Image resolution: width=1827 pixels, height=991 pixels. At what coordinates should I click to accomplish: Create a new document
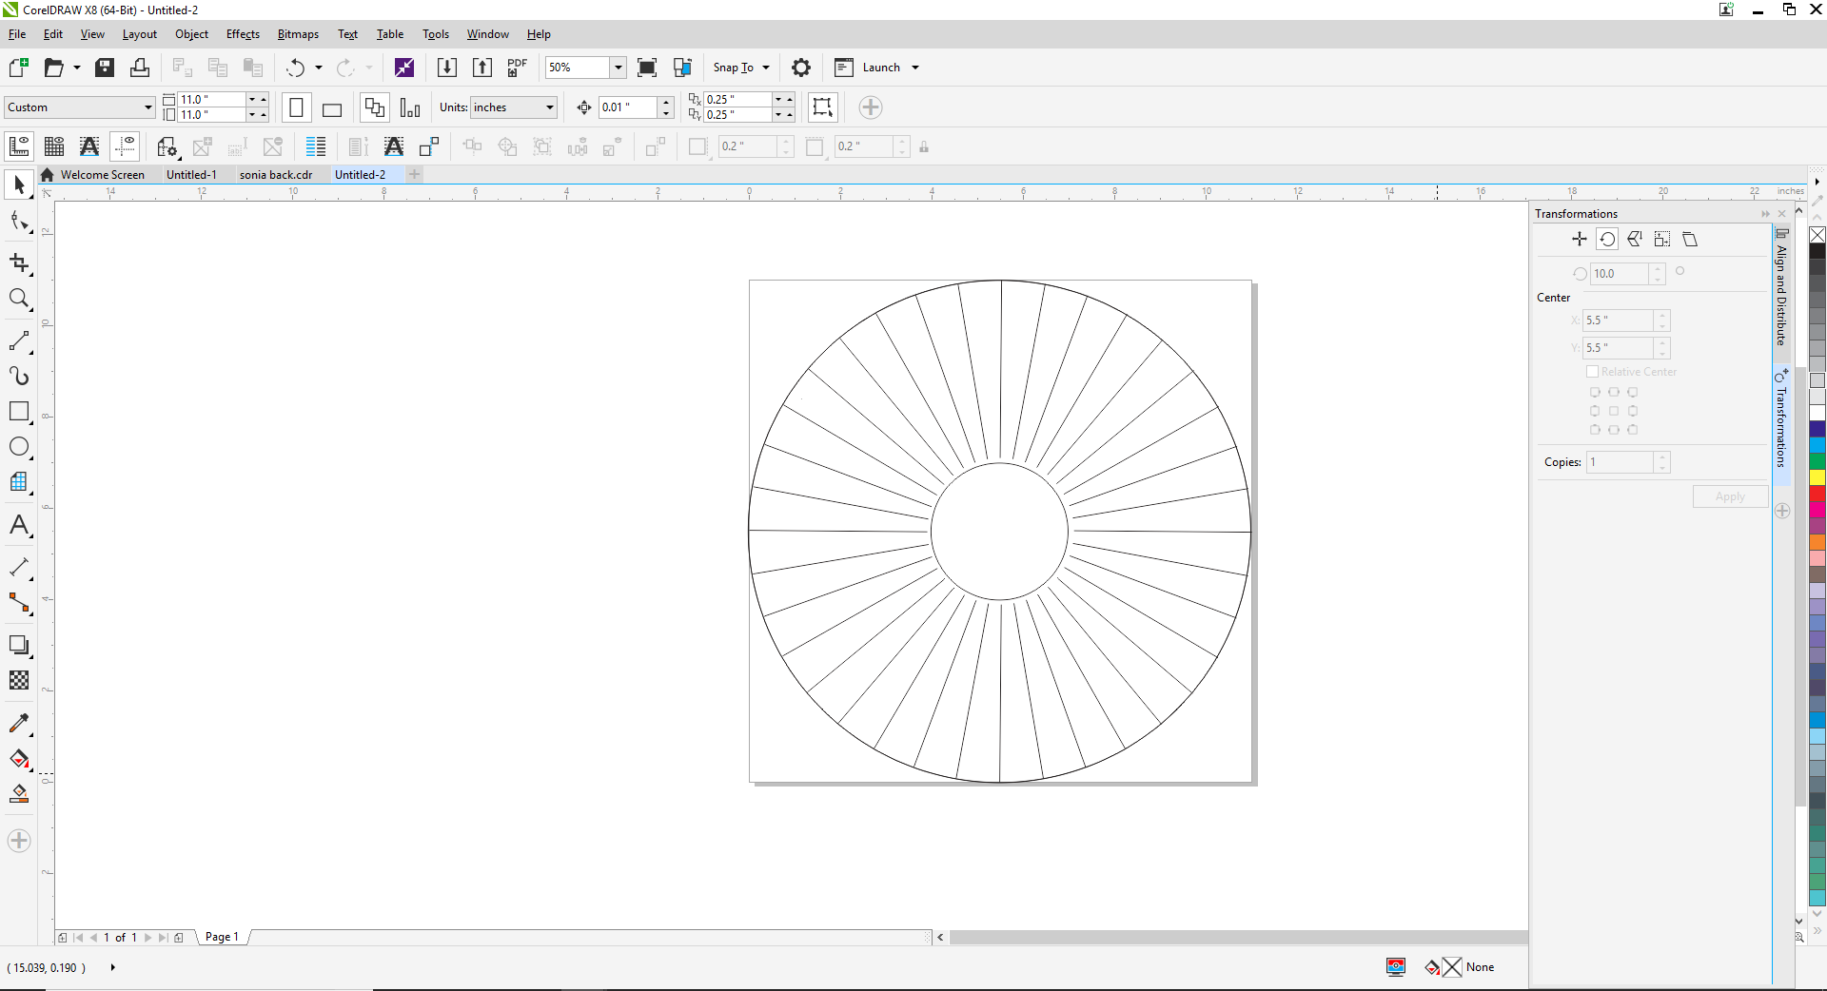click(x=19, y=68)
